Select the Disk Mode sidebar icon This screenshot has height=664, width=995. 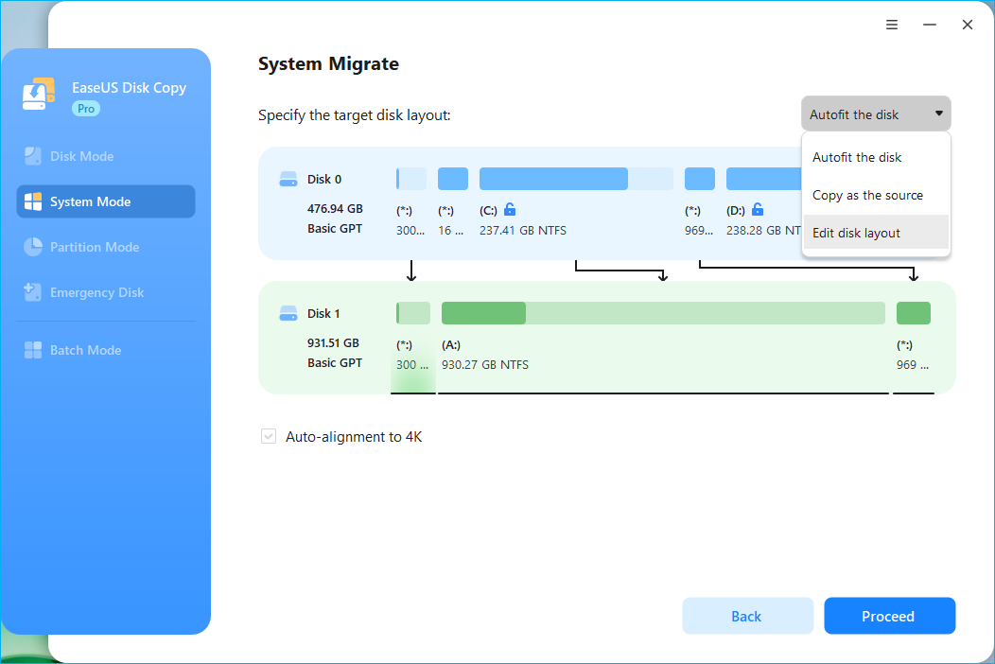pyautogui.click(x=35, y=155)
